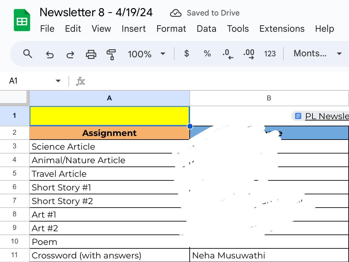This screenshot has width=349, height=262.
Task: Increase decimal places
Action: click(x=249, y=54)
